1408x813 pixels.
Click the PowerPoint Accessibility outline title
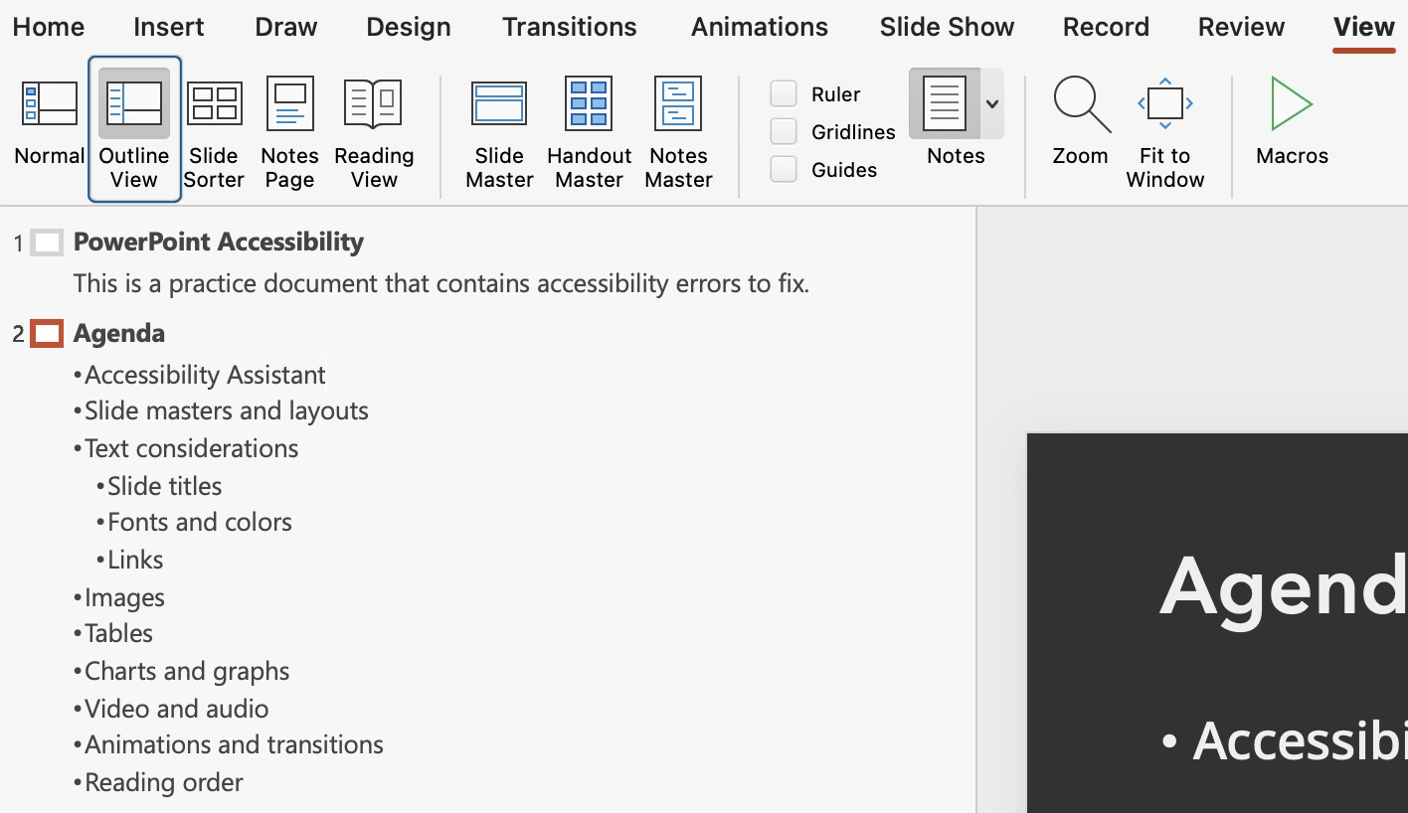(x=219, y=242)
